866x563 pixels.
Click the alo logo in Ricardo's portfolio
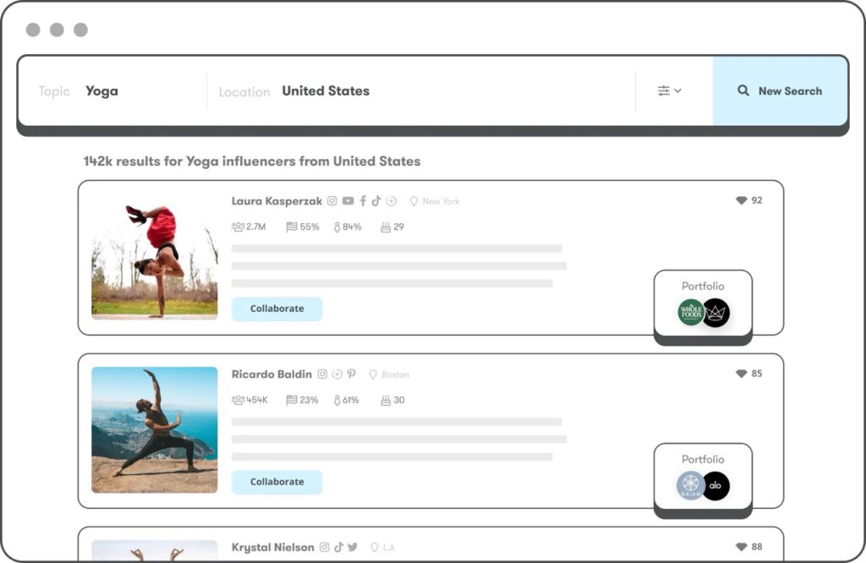717,486
